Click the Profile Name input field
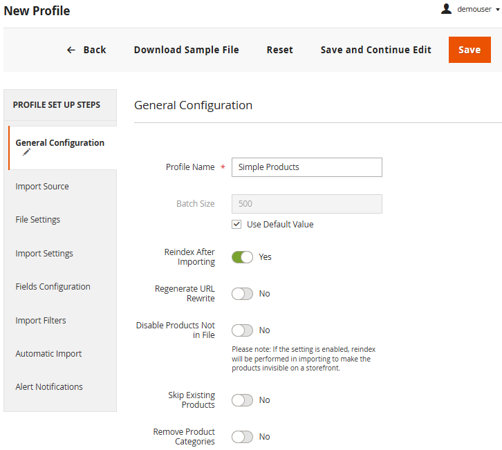 tap(307, 167)
